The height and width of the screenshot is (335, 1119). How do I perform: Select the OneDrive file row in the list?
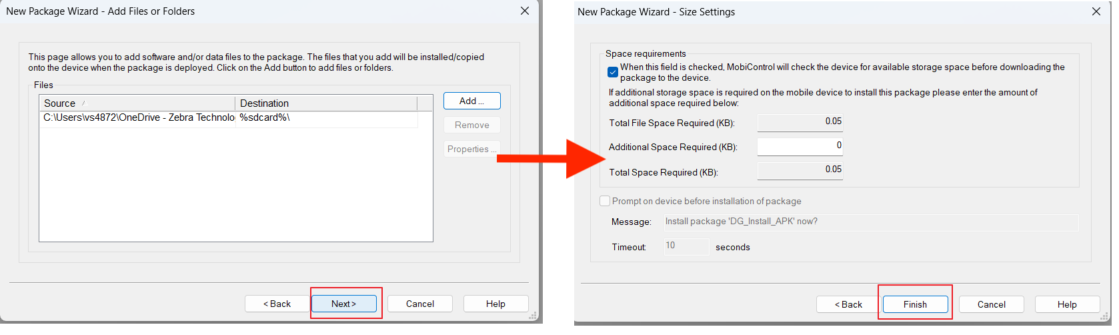pyautogui.click(x=139, y=117)
